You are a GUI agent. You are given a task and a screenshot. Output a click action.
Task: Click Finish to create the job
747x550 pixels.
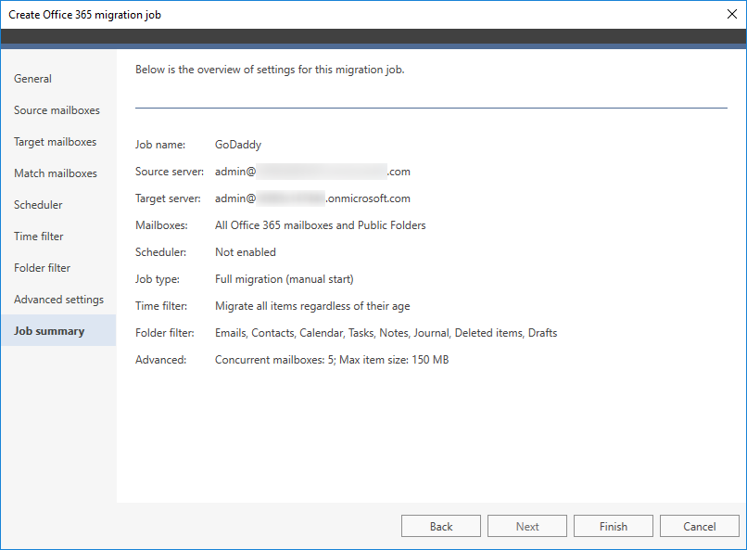614,526
